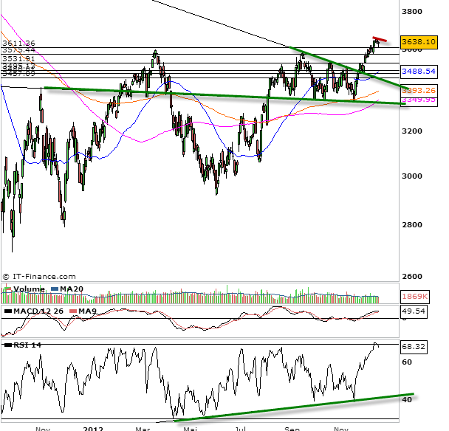Click the Mai month marker on time axis

[191, 427]
